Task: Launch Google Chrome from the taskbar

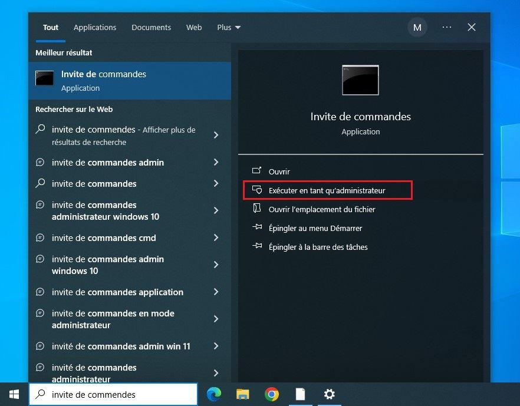Action: 271,394
